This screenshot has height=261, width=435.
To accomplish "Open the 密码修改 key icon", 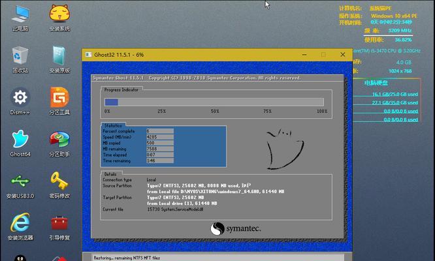I will [59, 185].
